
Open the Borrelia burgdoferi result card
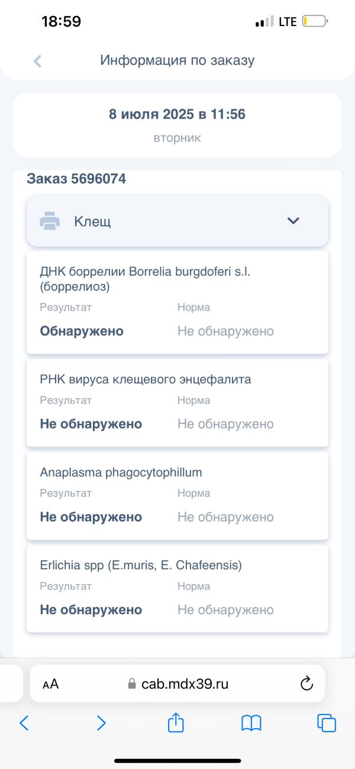(177, 302)
